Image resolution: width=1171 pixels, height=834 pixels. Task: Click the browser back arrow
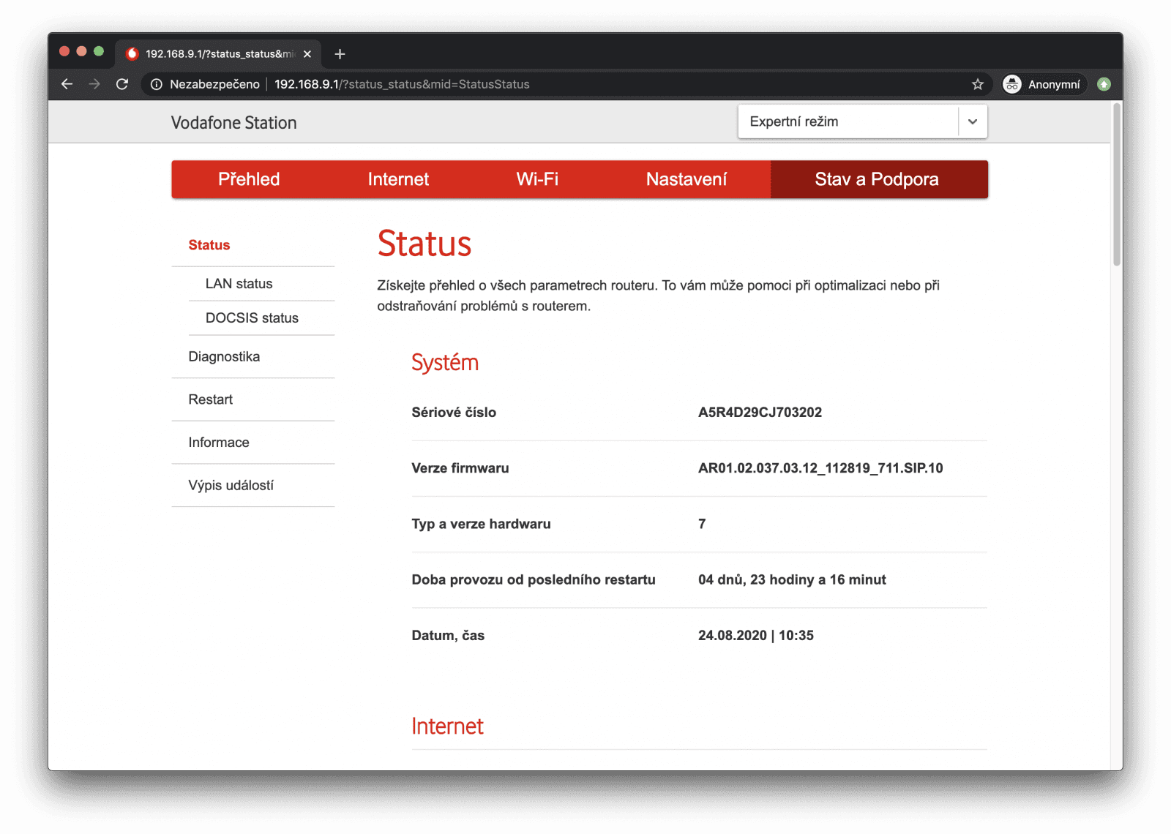(x=67, y=84)
